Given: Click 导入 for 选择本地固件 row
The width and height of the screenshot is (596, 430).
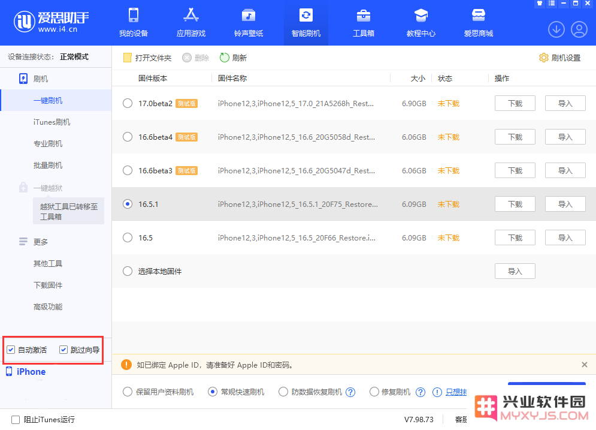Looking at the screenshot, I should click(515, 271).
